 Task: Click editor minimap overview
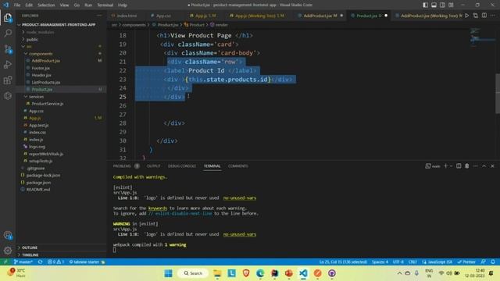(x=482, y=38)
